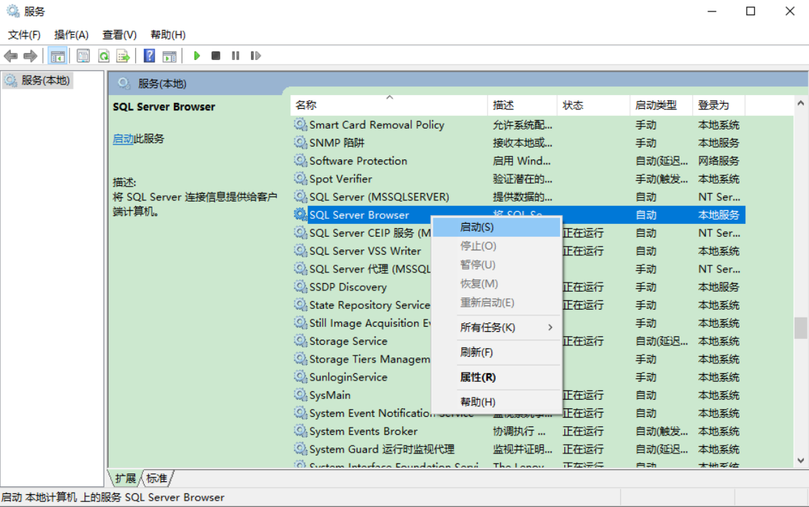Select the SysMain service
Image resolution: width=809 pixels, height=507 pixels.
[330, 395]
